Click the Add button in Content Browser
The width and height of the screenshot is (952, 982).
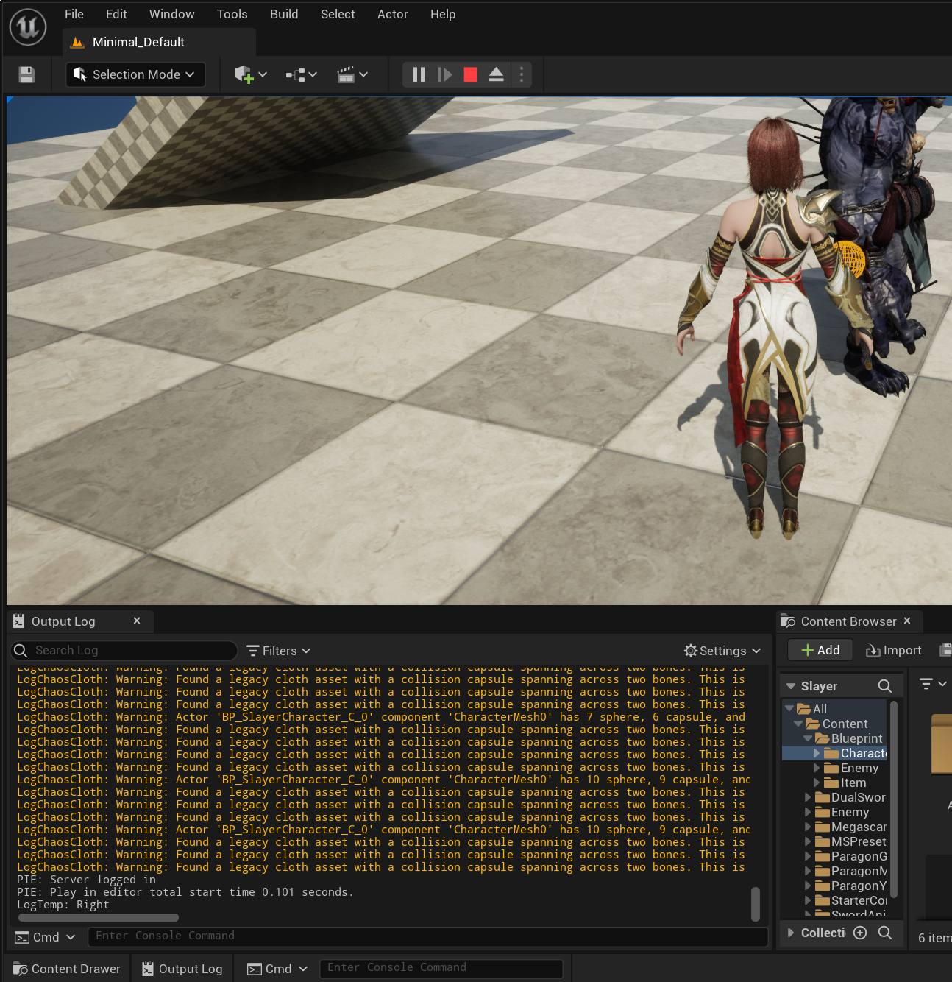[x=820, y=650]
